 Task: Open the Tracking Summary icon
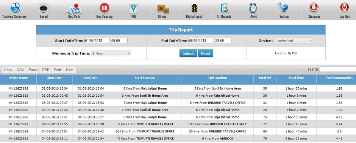click(15, 8)
